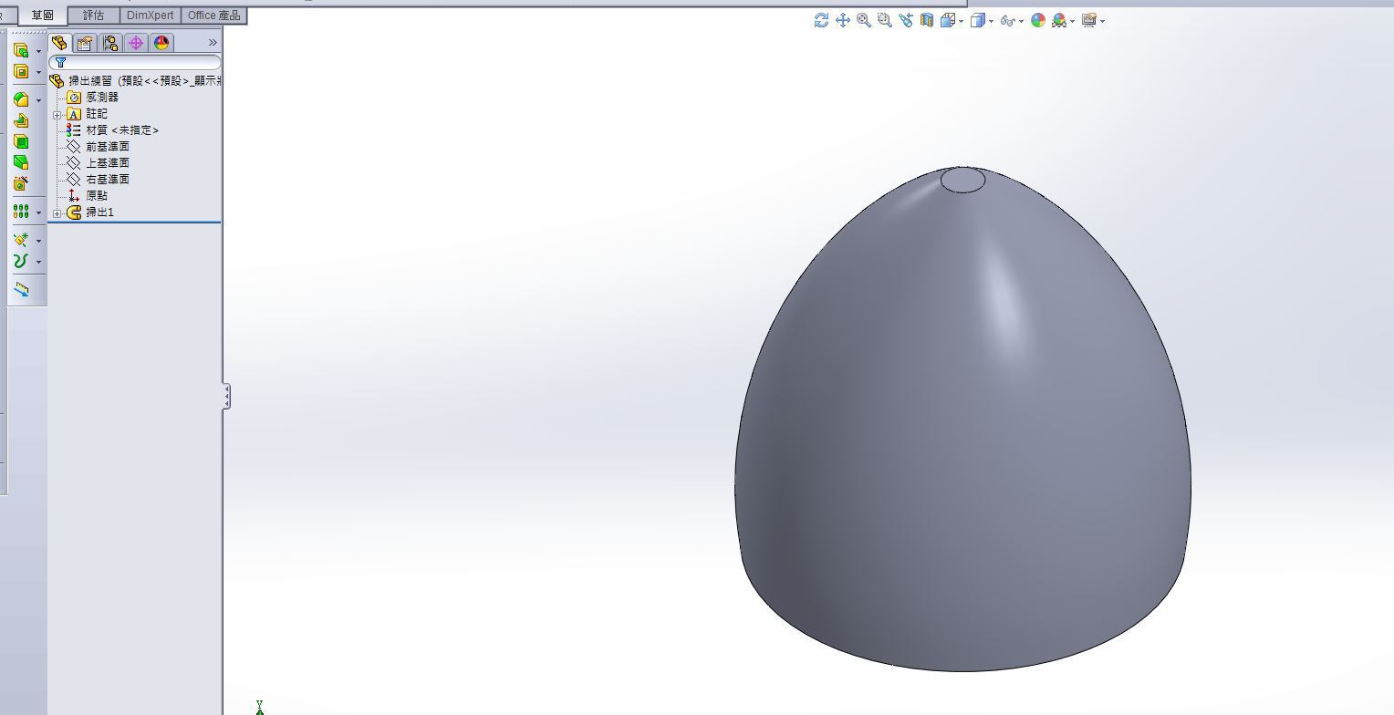Open the Apply Scene dropdown arrow

tap(1073, 21)
